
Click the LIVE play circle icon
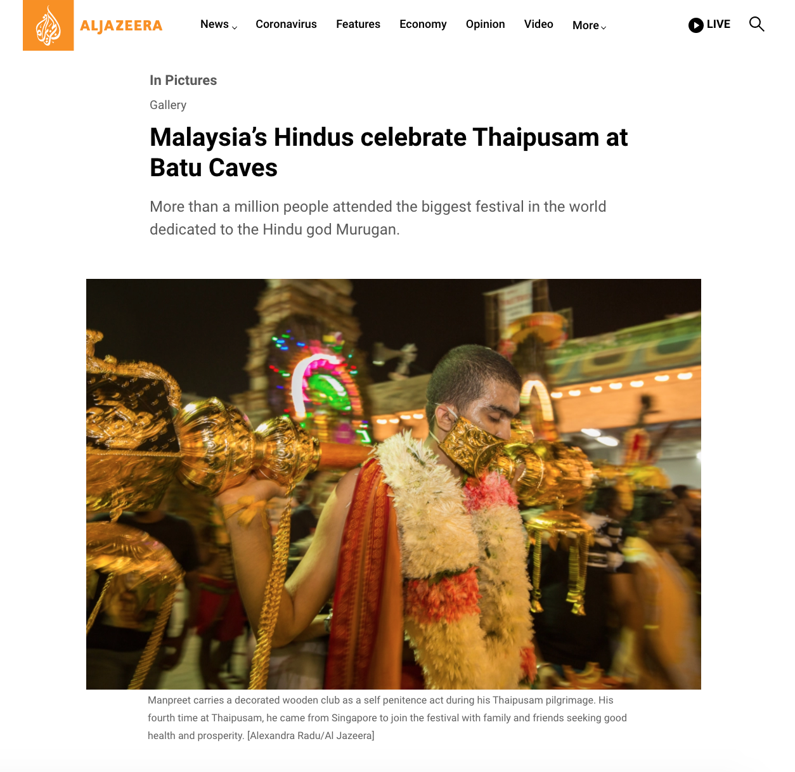click(695, 25)
